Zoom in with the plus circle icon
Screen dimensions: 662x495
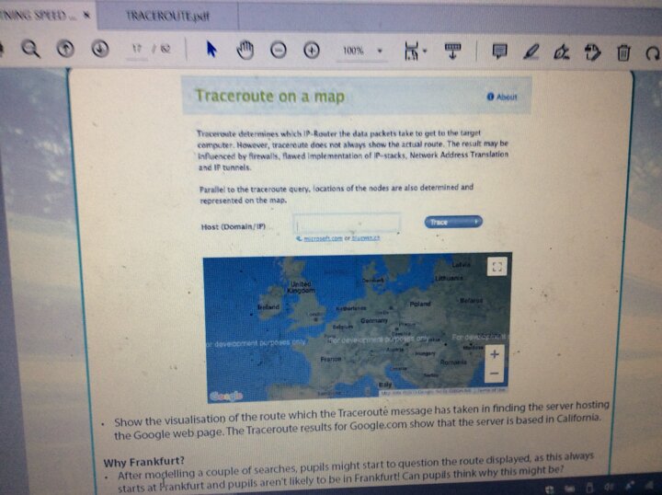coord(312,51)
